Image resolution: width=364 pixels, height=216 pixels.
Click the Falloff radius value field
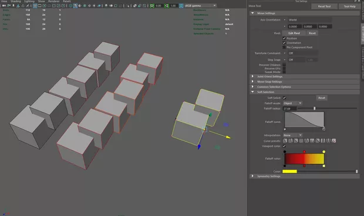pyautogui.click(x=289, y=108)
